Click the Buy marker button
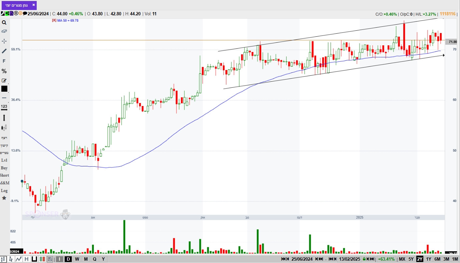Screen dimensions: 460x263 point(4,168)
